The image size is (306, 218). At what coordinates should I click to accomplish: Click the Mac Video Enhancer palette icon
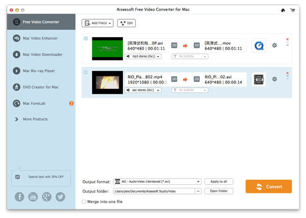(17, 38)
